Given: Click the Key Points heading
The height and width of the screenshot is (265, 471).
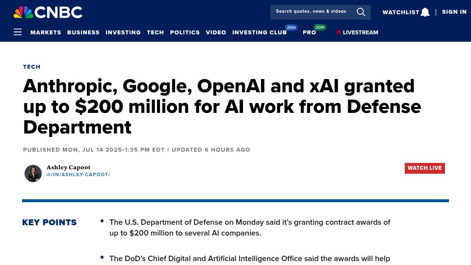Looking at the screenshot, I should pos(49,222).
